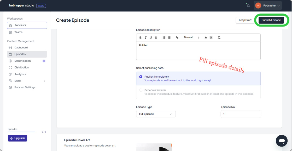Click the Dashboard broadcast icon
292x151 pixels.
coord(10,48)
